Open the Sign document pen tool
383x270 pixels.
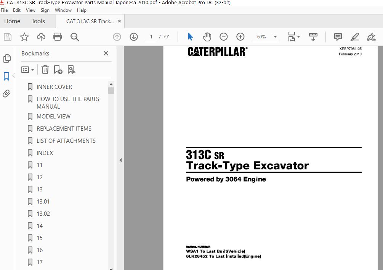click(371, 37)
